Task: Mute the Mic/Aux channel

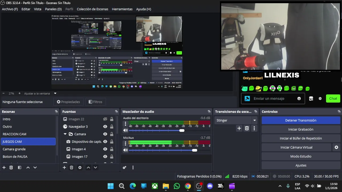Action: tap(125, 150)
